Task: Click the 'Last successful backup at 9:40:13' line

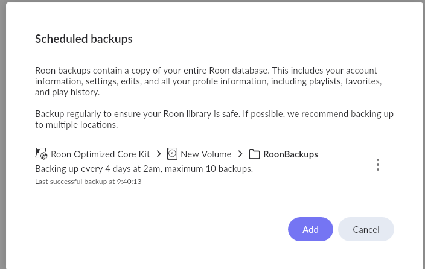Action: point(88,182)
